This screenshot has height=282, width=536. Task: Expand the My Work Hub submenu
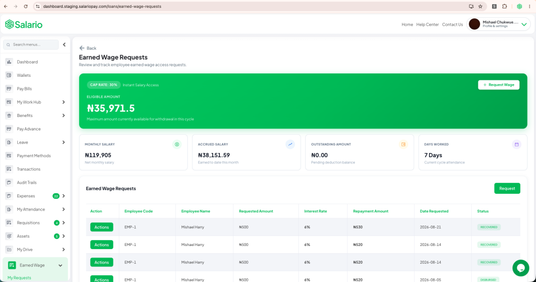click(63, 102)
